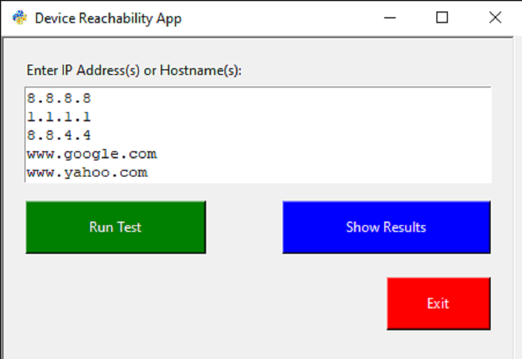The height and width of the screenshot is (359, 522).
Task: Minimize the Device Reachability App window
Action: (x=389, y=18)
